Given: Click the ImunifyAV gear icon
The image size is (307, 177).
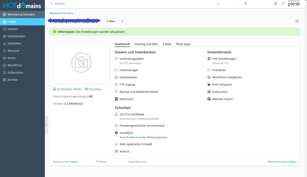Looking at the screenshot, I should pyautogui.click(x=116, y=133).
